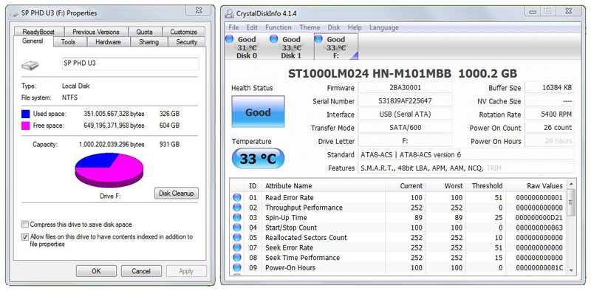Click Cancel in the Properties dialog
The width and height of the screenshot is (591, 291).
[141, 271]
